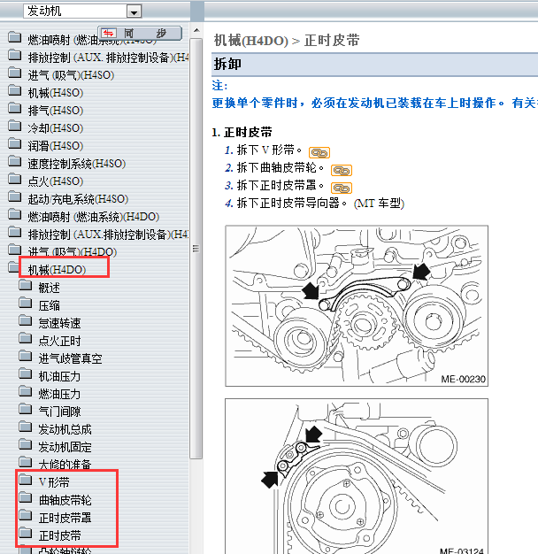This screenshot has height=554, width=538.
Task: Click the 同步 sync button
Action: tap(140, 34)
